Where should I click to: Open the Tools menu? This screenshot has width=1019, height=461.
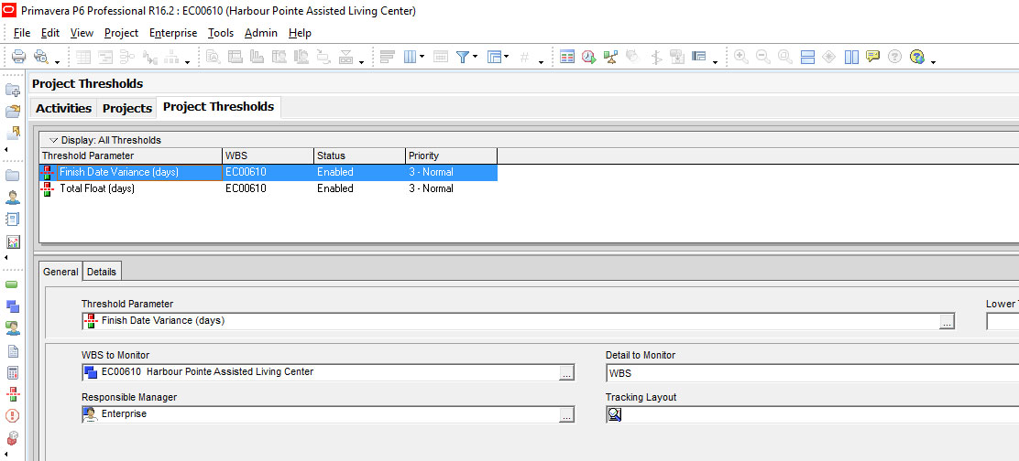pos(221,33)
